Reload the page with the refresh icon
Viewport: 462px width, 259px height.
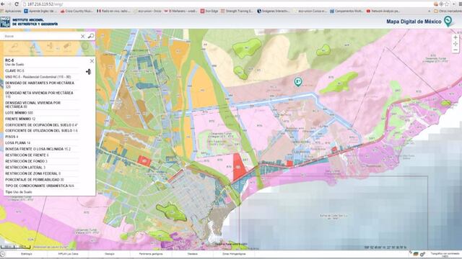[x=17, y=4]
